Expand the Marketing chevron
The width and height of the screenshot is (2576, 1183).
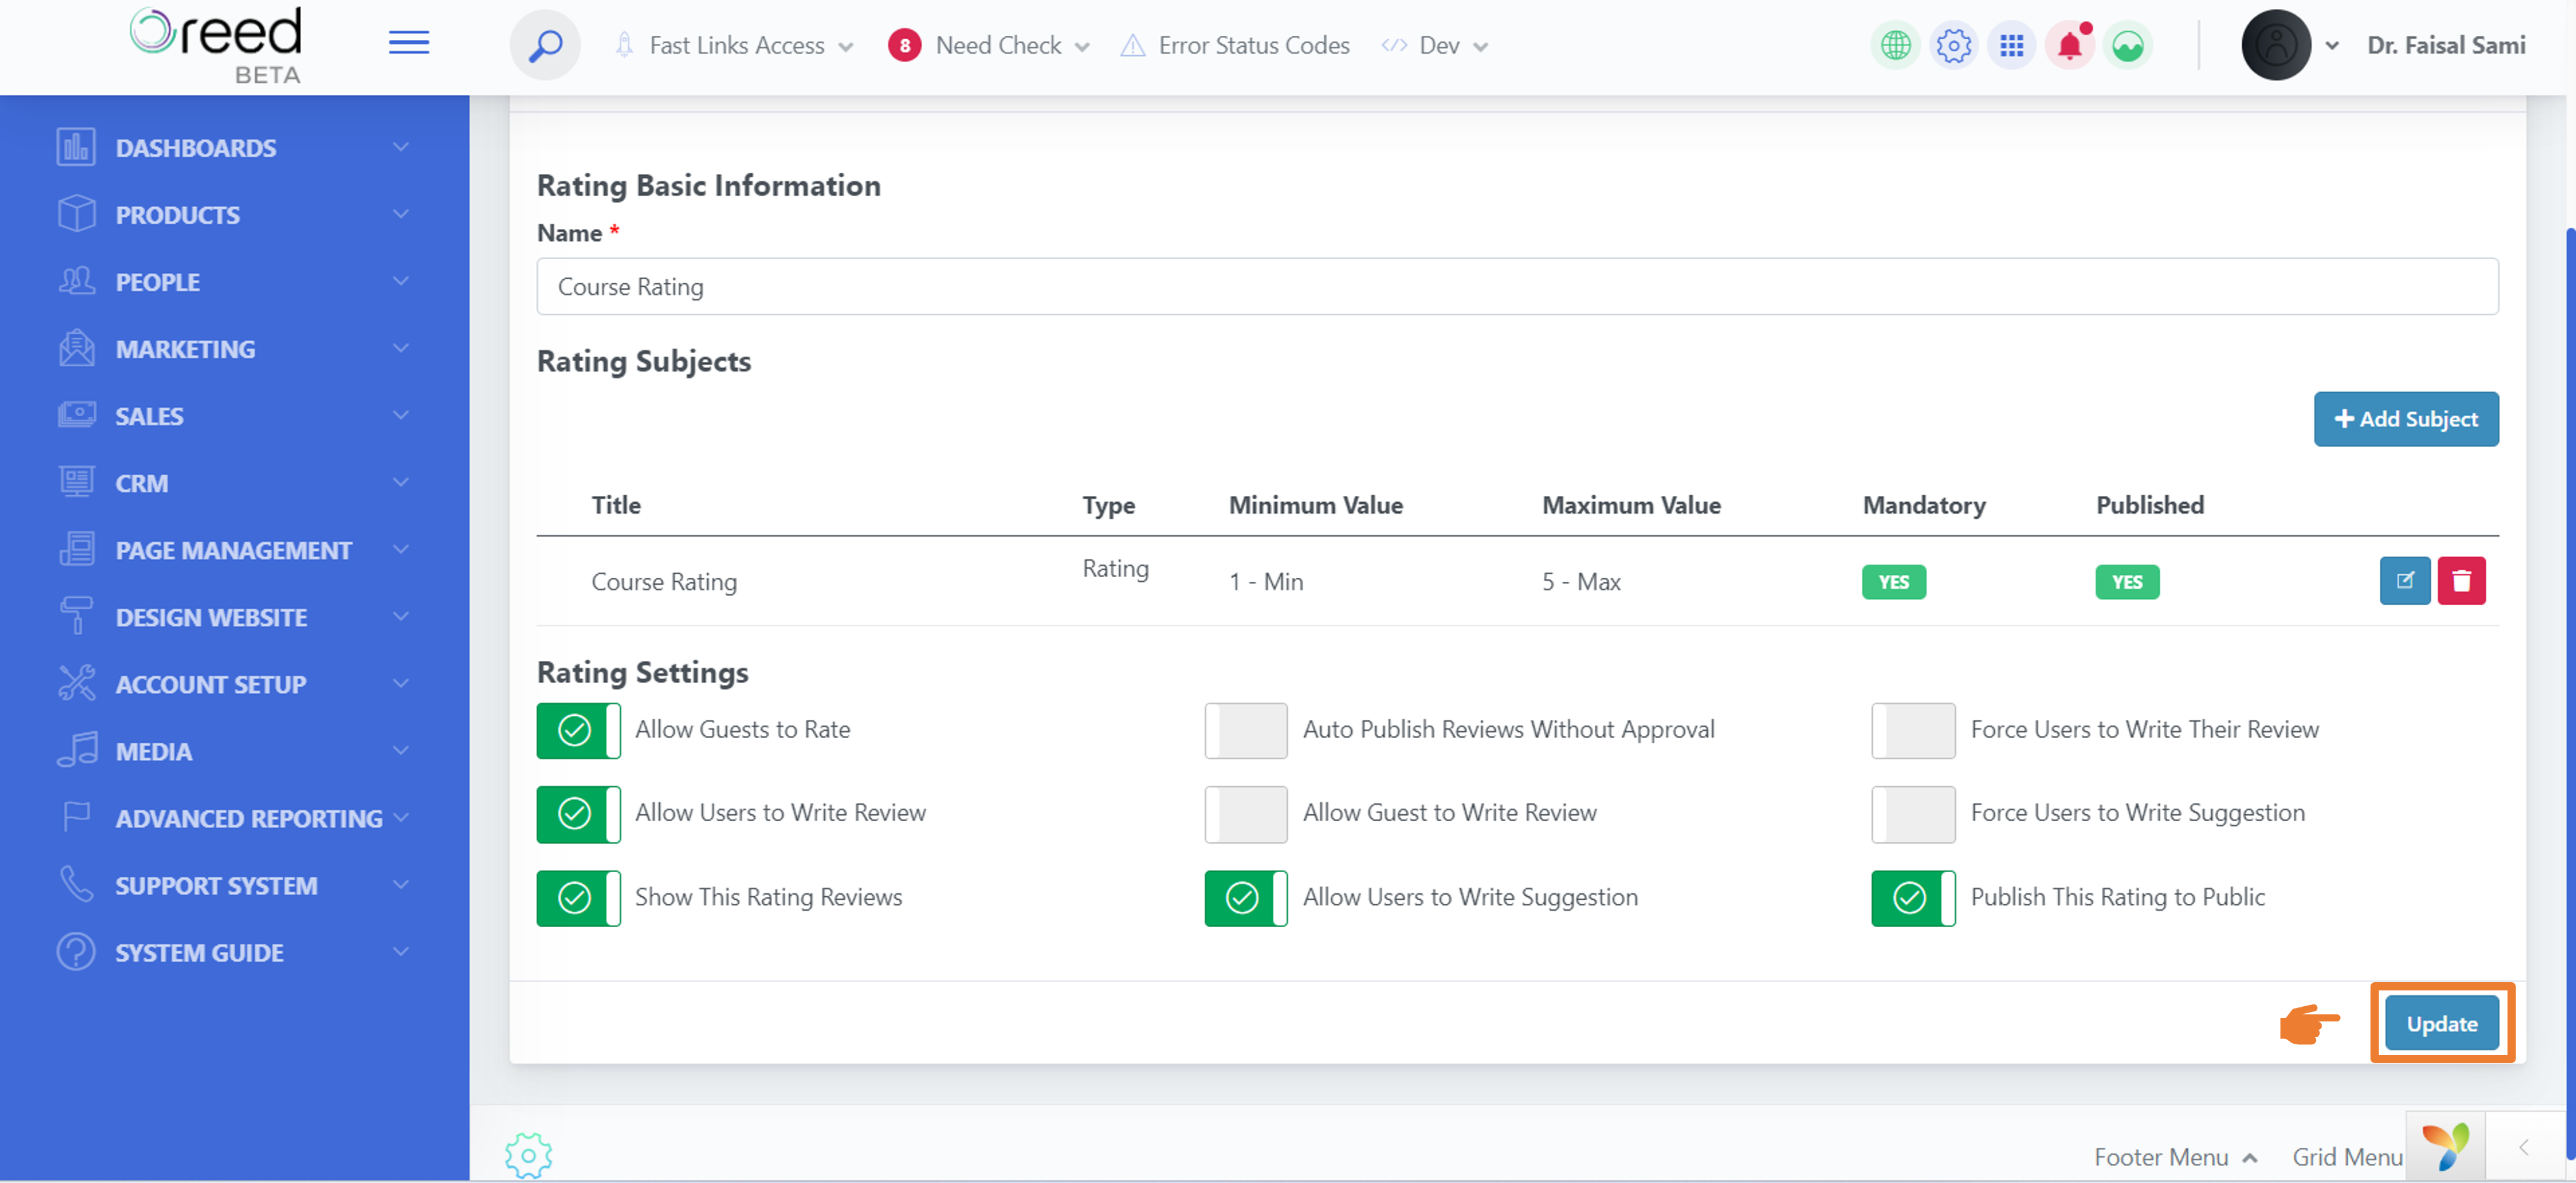click(400, 348)
